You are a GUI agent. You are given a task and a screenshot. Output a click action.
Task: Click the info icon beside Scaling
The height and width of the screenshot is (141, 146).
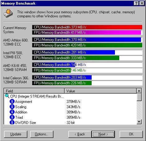(12, 107)
